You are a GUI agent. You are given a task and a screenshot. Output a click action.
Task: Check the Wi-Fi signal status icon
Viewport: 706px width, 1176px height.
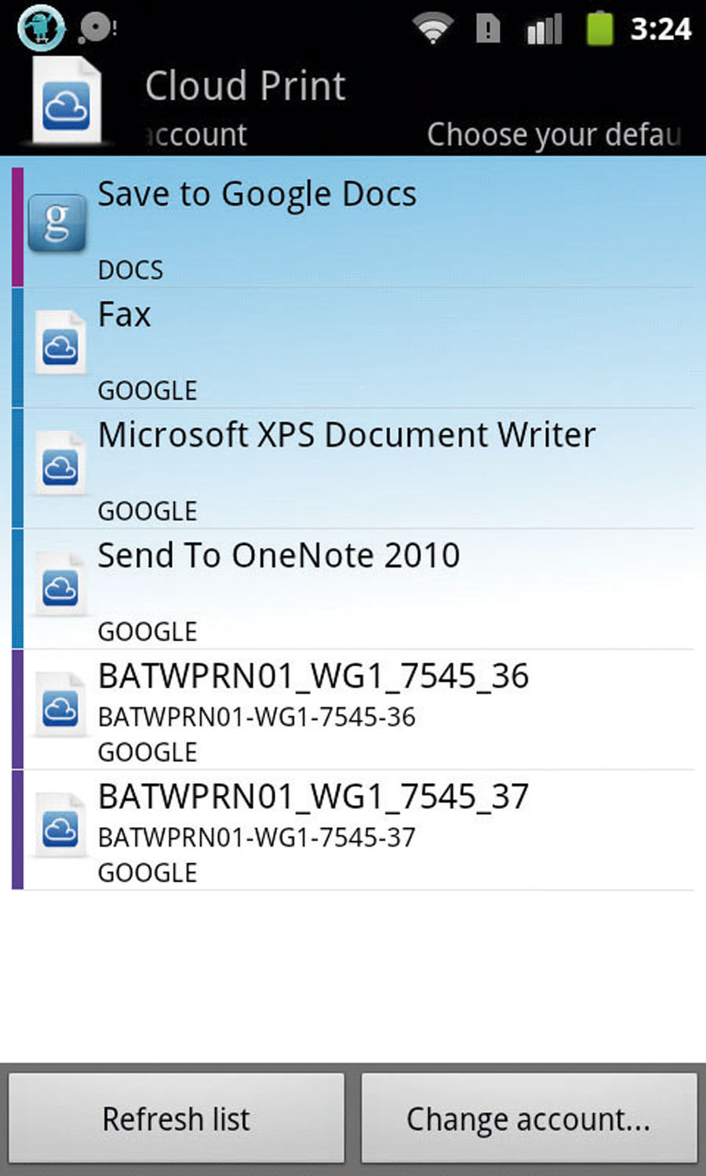[x=432, y=29]
